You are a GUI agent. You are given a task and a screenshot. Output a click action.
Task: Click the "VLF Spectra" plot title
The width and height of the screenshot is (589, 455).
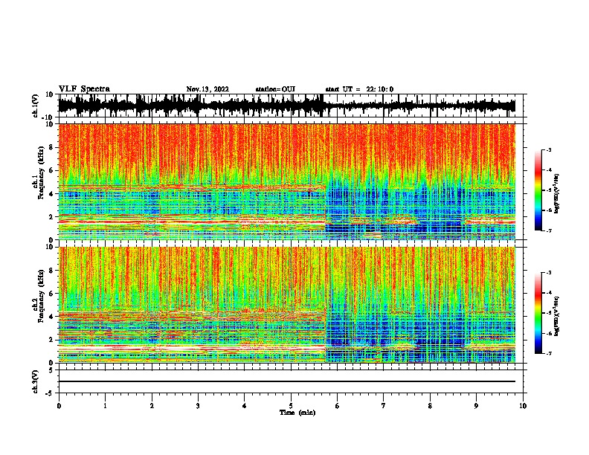(x=84, y=89)
